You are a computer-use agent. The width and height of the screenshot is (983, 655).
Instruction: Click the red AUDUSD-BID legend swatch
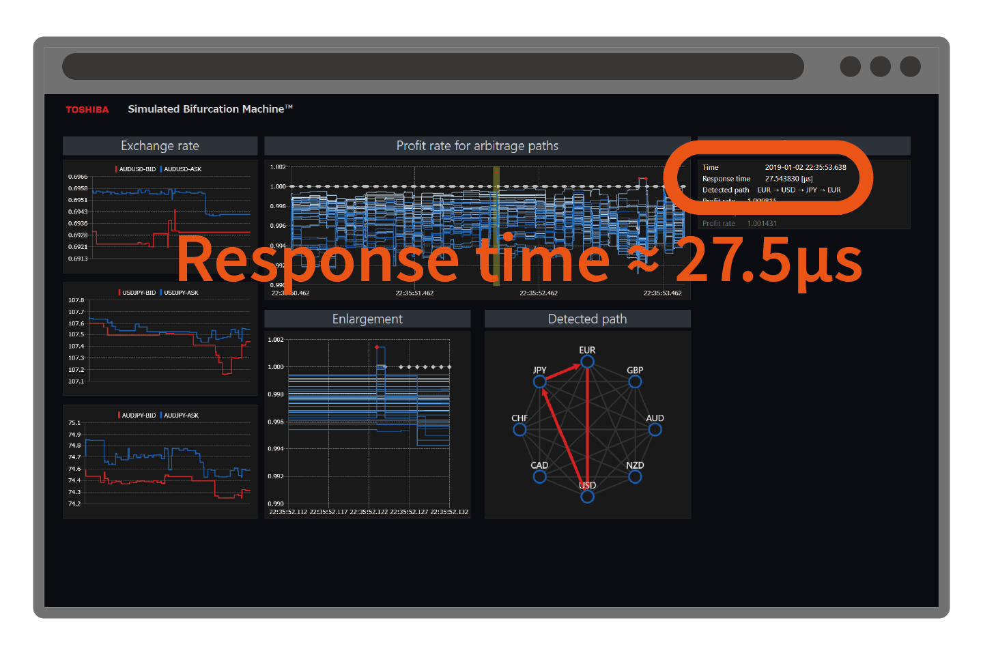tap(117, 169)
